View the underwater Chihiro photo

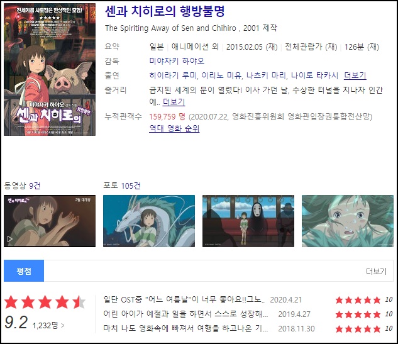pos(348,221)
